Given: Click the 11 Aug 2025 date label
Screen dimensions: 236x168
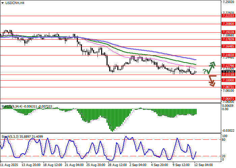Looking at the screenshot, I should [x=9, y=165].
